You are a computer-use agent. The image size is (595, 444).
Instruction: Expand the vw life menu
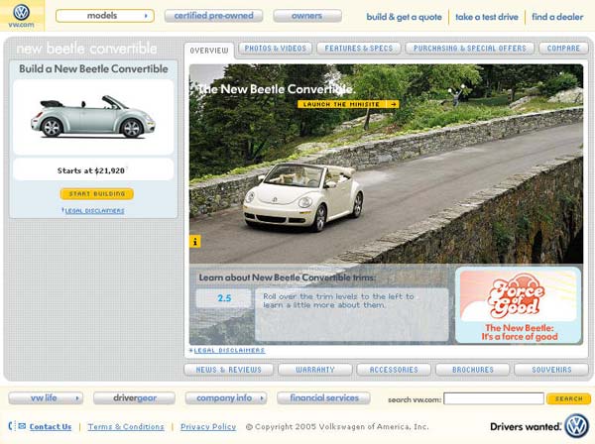point(46,398)
